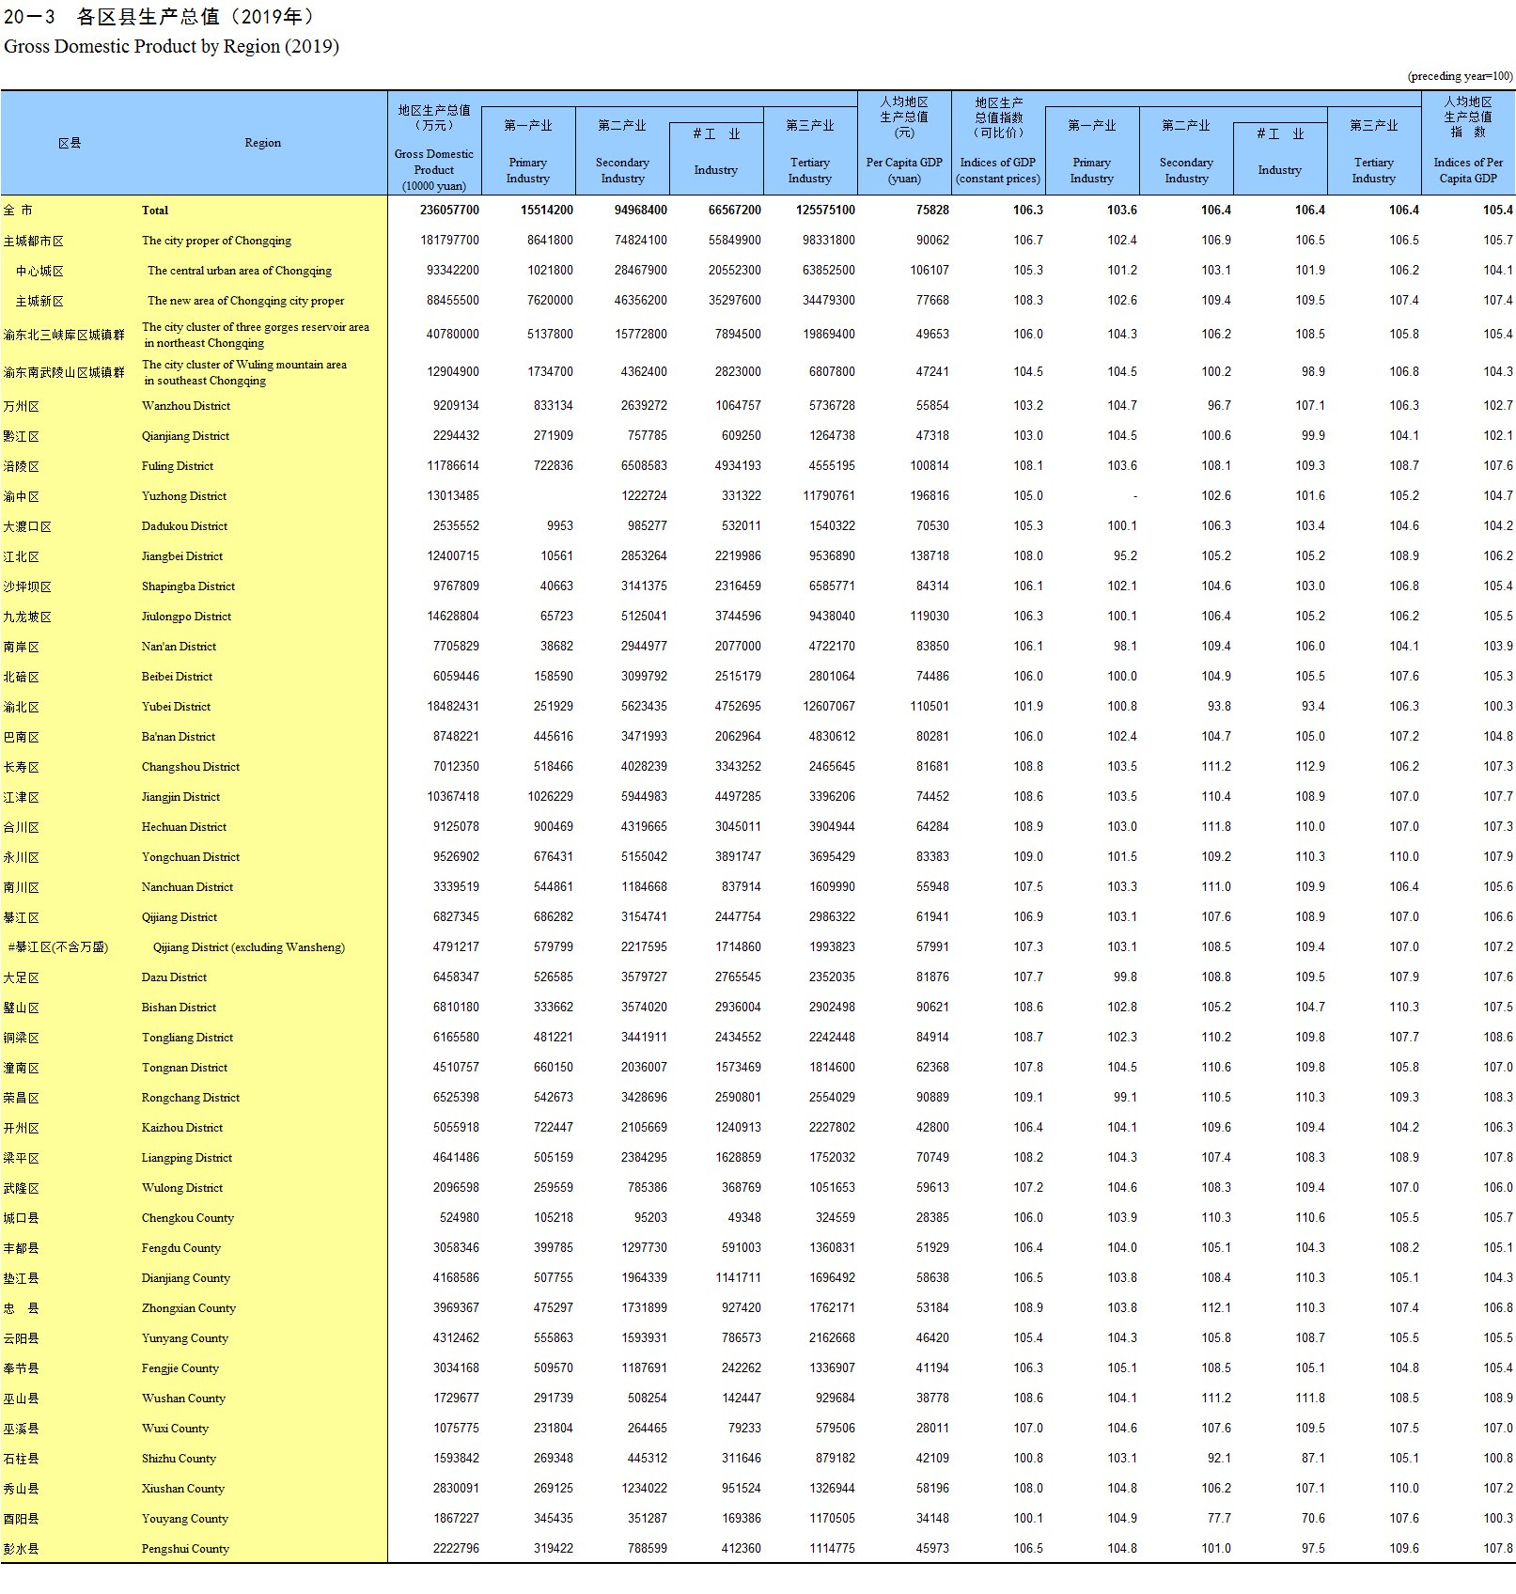Click 'Shapingba District' row label
The image size is (1516, 1594).
click(x=188, y=586)
